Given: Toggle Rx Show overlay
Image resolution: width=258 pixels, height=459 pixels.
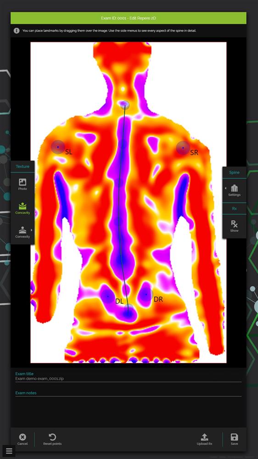Looking at the screenshot, I should pyautogui.click(x=234, y=226).
